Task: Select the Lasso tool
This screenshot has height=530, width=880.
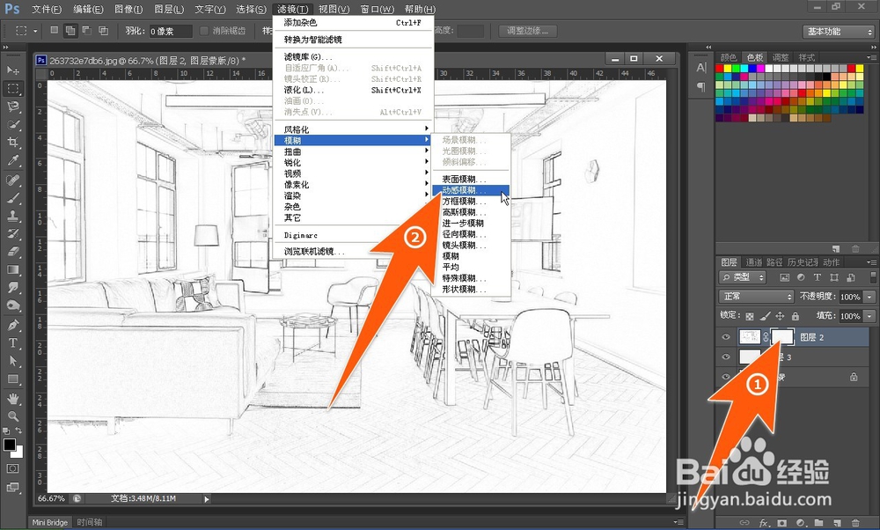Action: (13, 107)
